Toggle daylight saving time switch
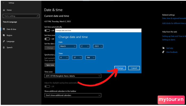186x106 pixels. click(47, 86)
